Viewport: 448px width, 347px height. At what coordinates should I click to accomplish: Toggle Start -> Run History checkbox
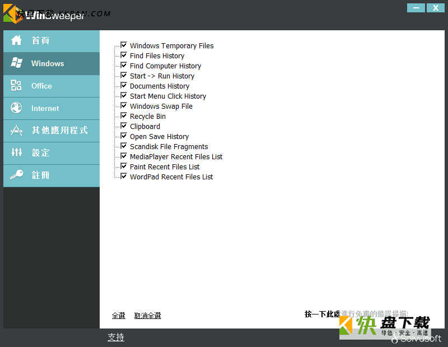tap(124, 75)
